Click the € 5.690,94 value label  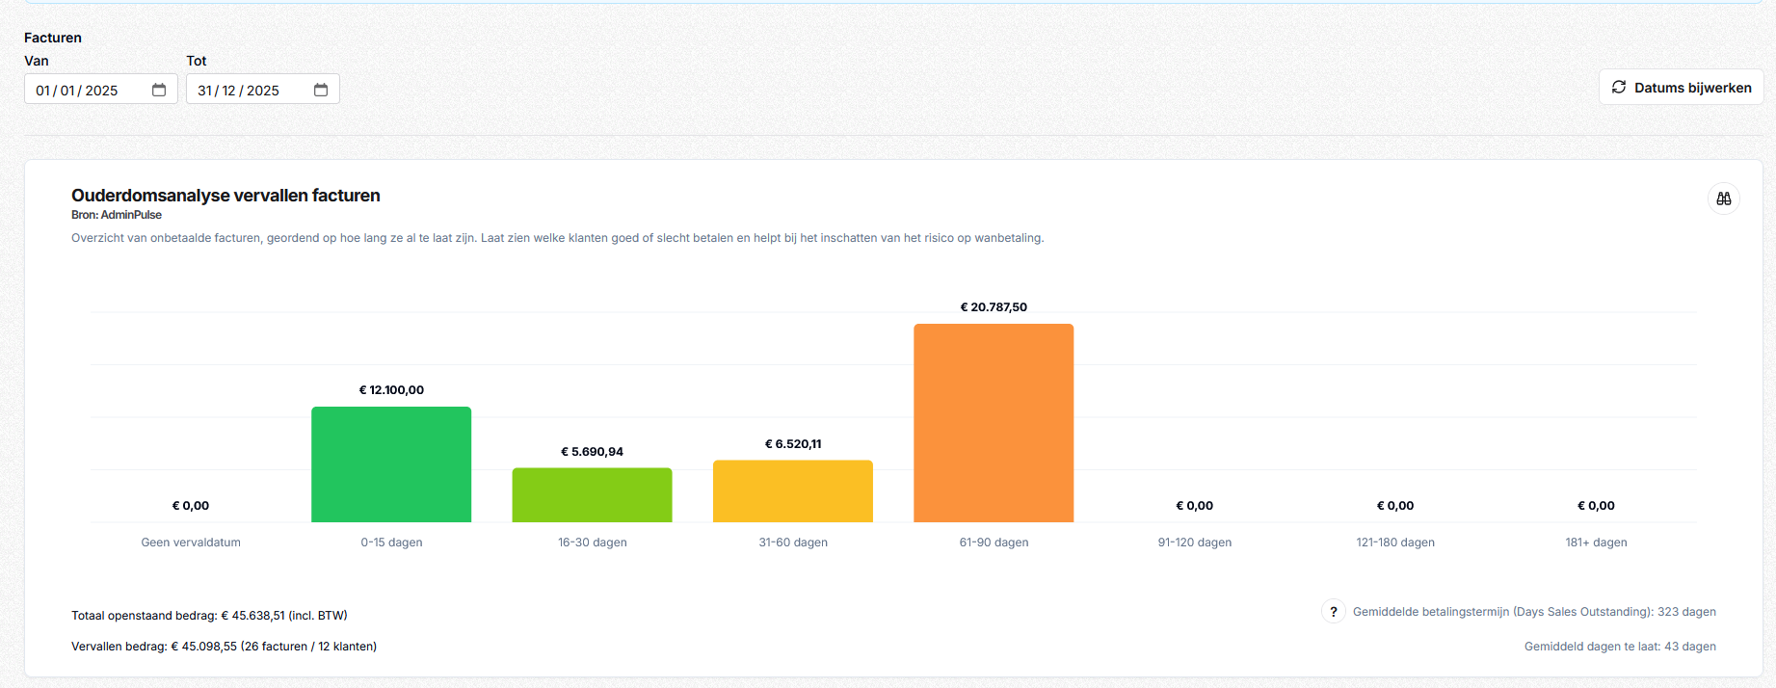tap(592, 452)
